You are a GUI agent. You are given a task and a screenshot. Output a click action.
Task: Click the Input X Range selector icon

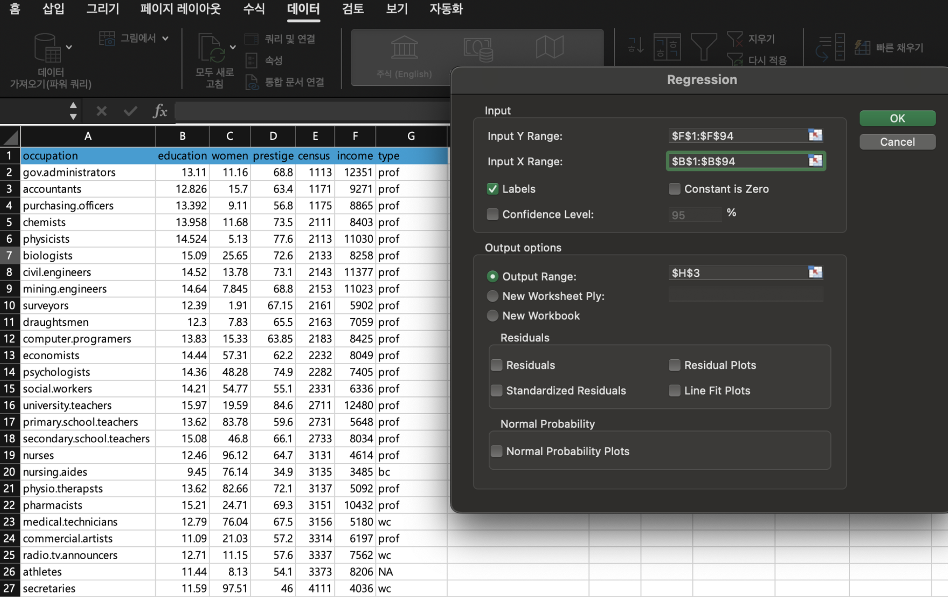(x=815, y=160)
